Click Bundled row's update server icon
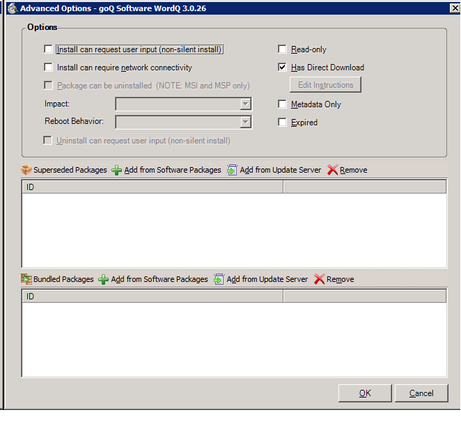Viewport: 461px width, 433px height. tap(219, 279)
